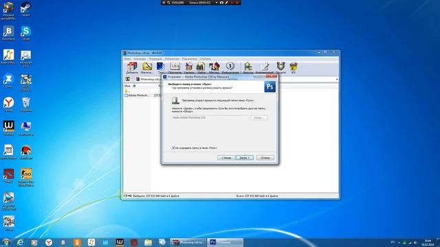
Task: Open the Skype desktop shortcut
Action: 25,33
